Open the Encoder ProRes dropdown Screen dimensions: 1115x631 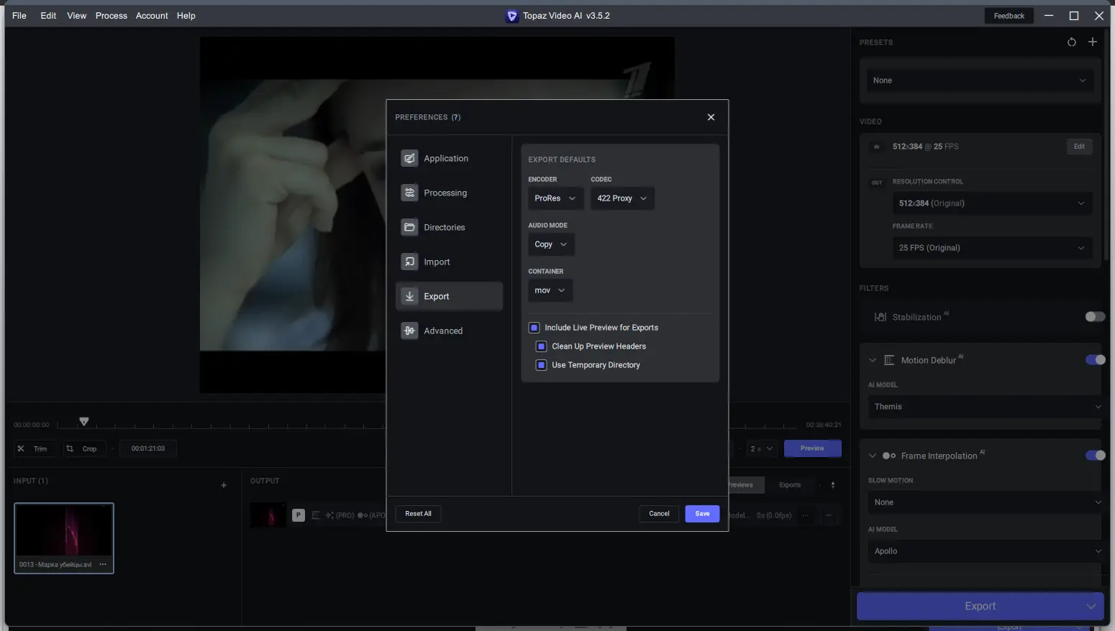coord(555,198)
